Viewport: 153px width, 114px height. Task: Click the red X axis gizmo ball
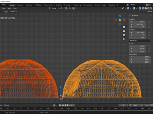click(x=124, y=20)
